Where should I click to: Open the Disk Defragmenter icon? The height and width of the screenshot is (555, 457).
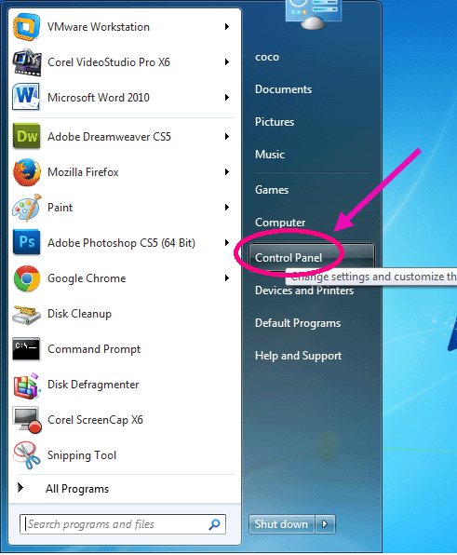pos(26,386)
